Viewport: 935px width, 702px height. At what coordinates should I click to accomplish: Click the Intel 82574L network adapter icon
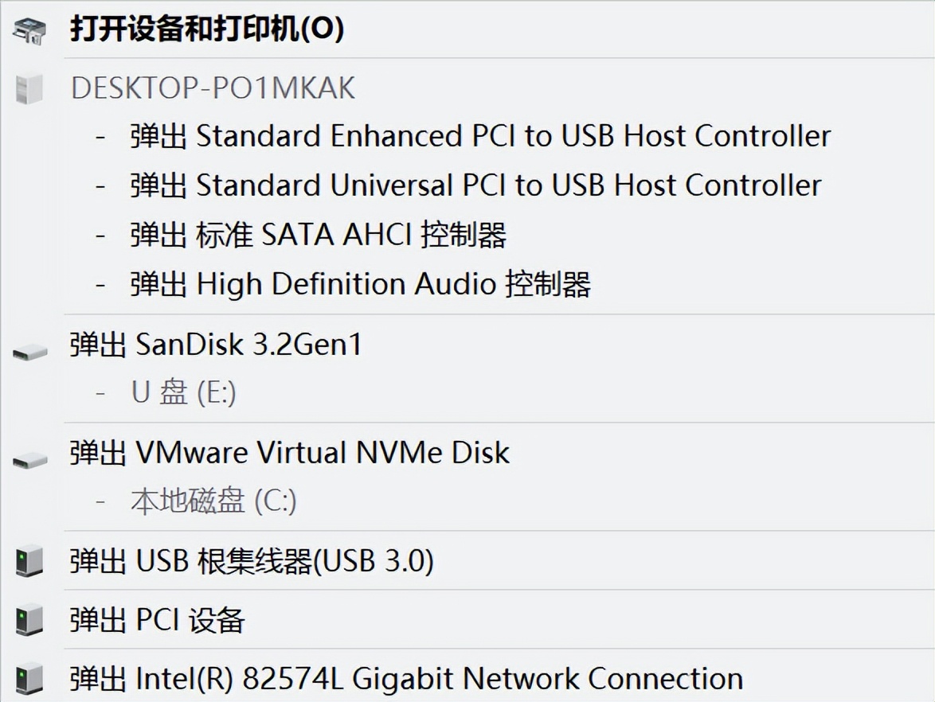coord(30,678)
